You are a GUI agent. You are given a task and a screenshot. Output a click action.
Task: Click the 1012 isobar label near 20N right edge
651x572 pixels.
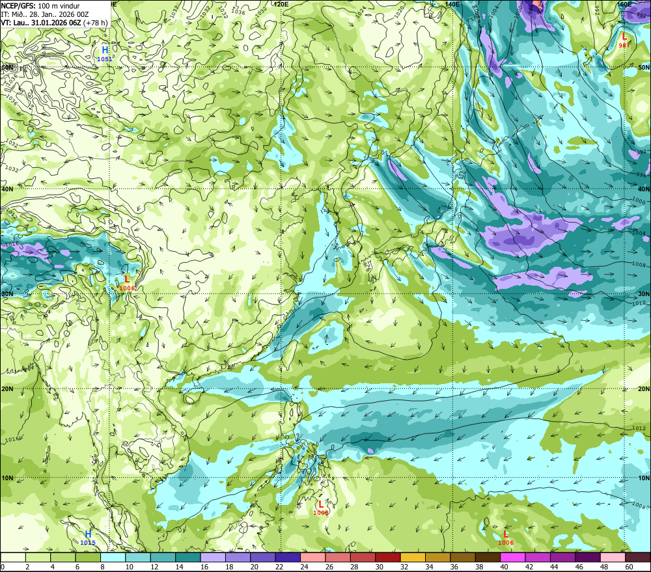click(x=639, y=428)
